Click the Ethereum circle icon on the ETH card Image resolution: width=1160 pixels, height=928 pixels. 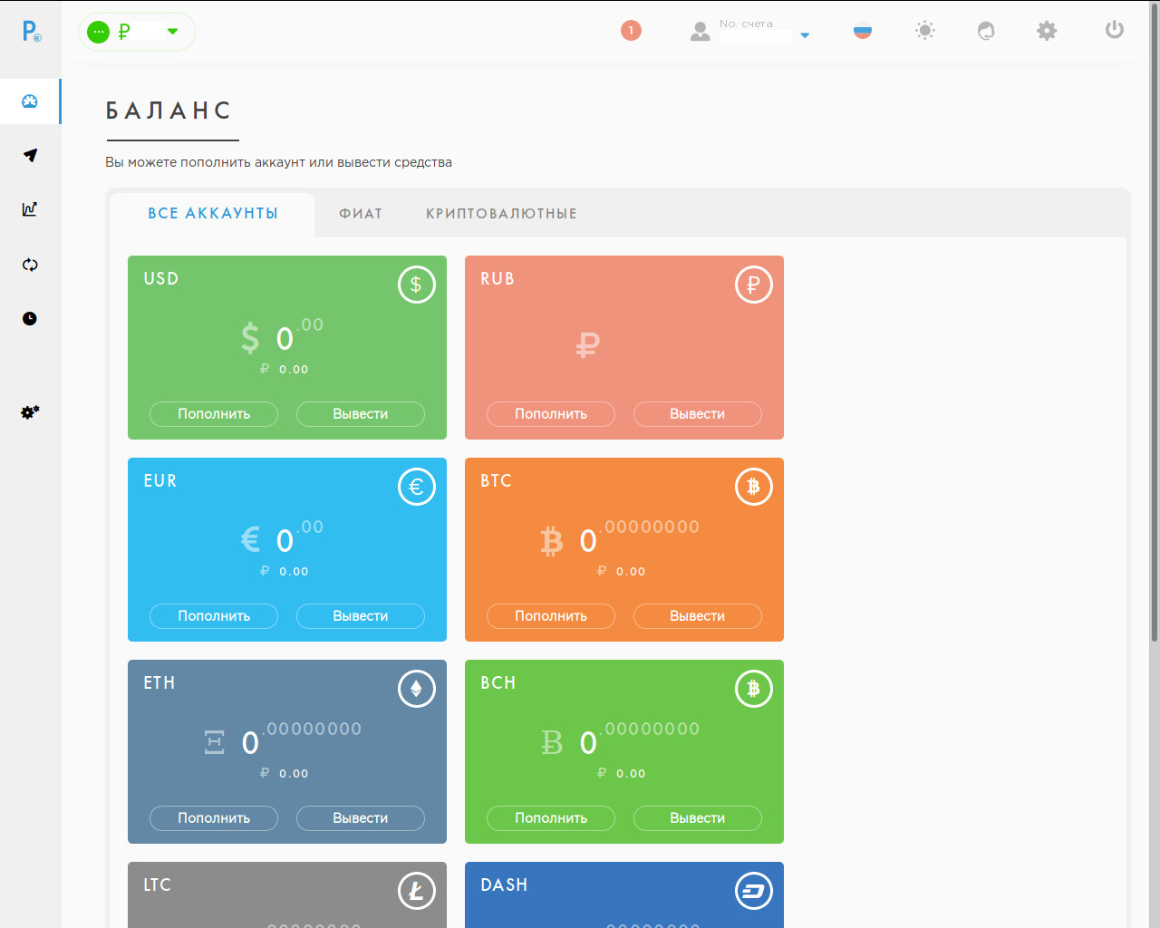point(417,689)
